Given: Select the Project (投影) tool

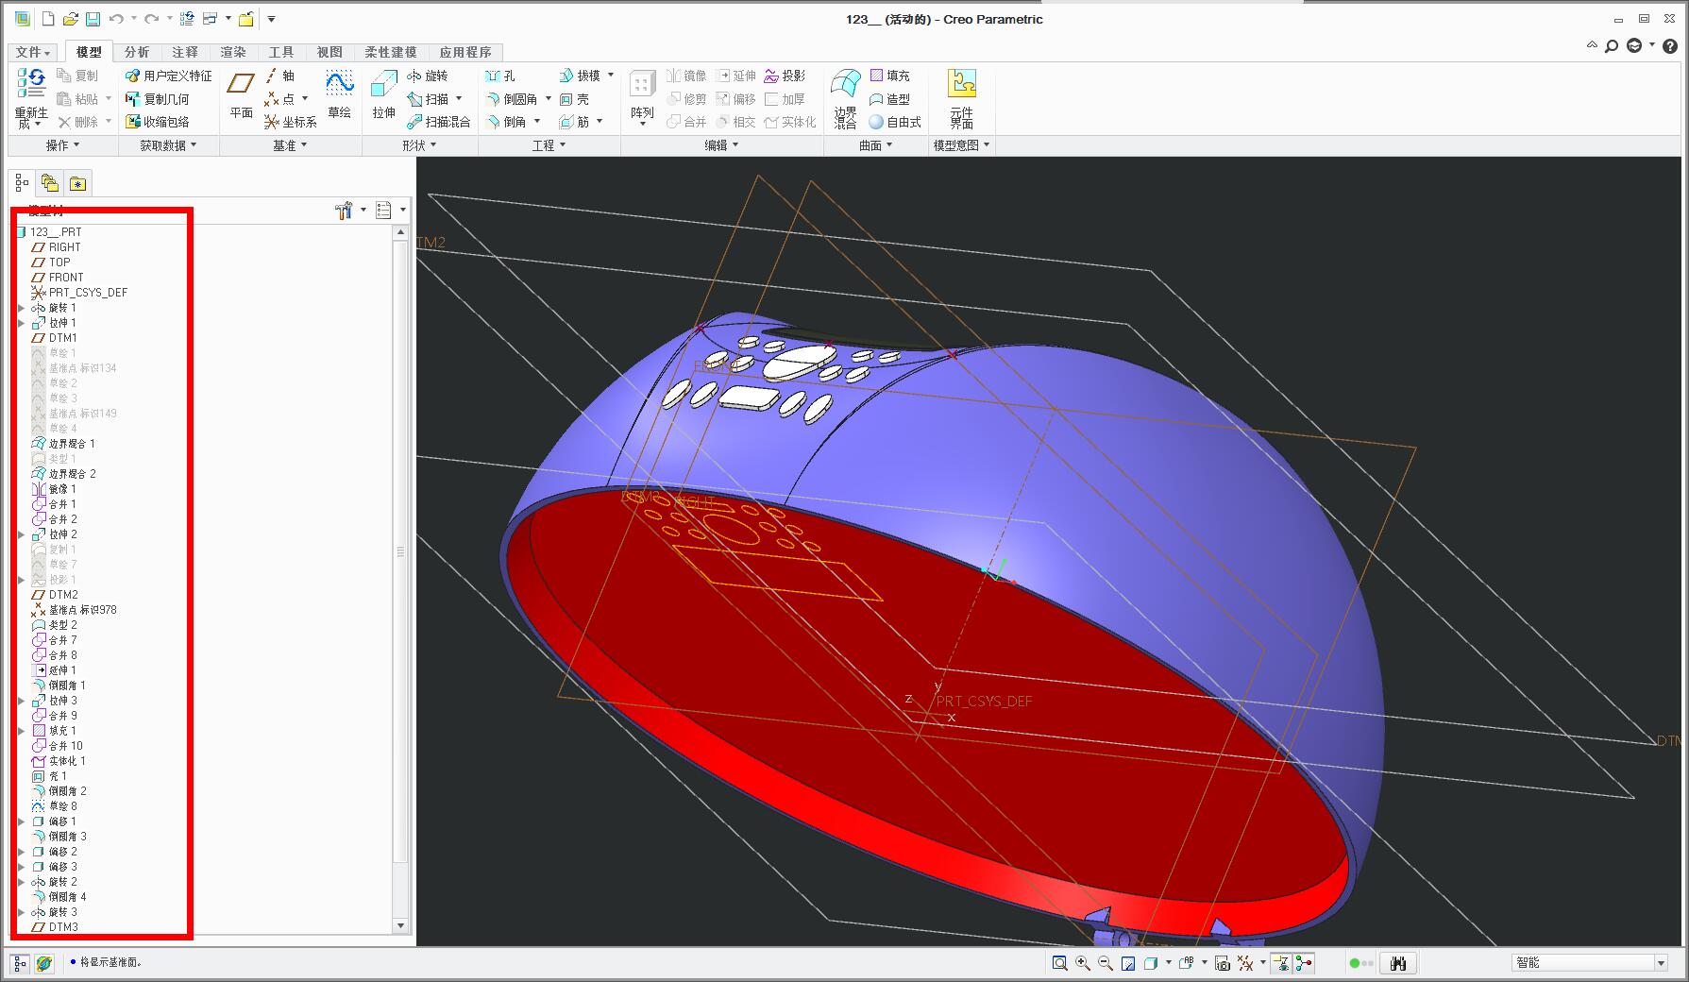Looking at the screenshot, I should coord(785,76).
